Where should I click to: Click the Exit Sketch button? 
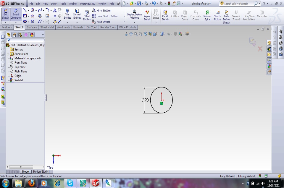coord(5,14)
